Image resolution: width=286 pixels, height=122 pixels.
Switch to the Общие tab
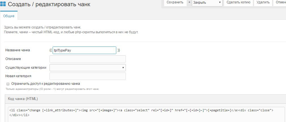pyautogui.click(x=9, y=15)
